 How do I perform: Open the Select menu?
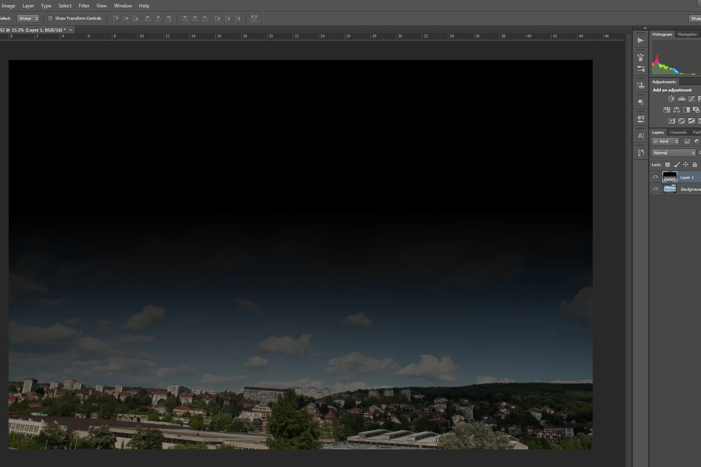[x=65, y=6]
